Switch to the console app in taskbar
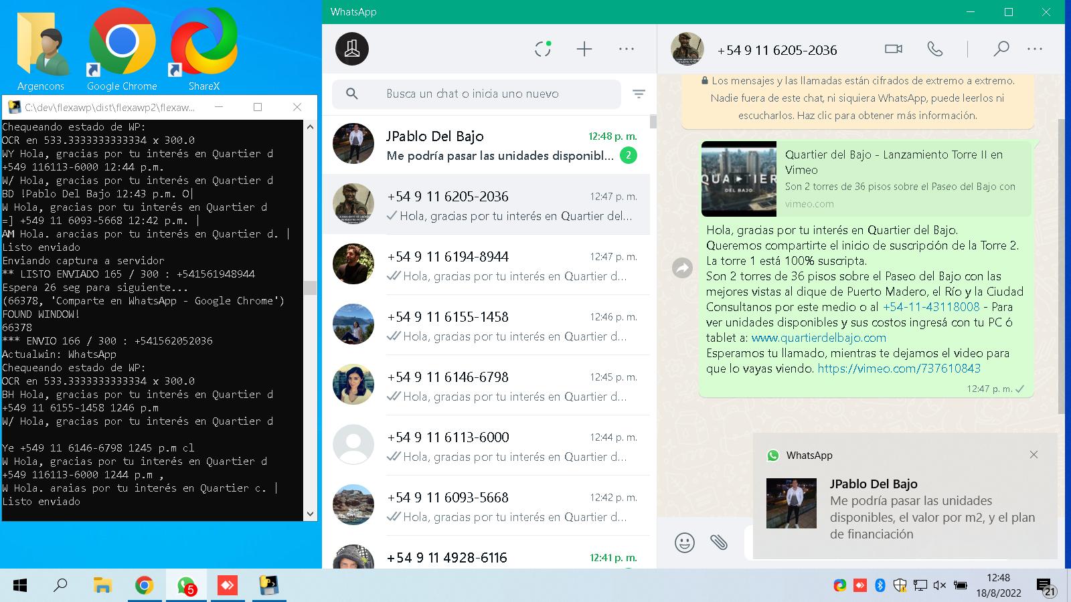The width and height of the screenshot is (1071, 602). click(269, 586)
